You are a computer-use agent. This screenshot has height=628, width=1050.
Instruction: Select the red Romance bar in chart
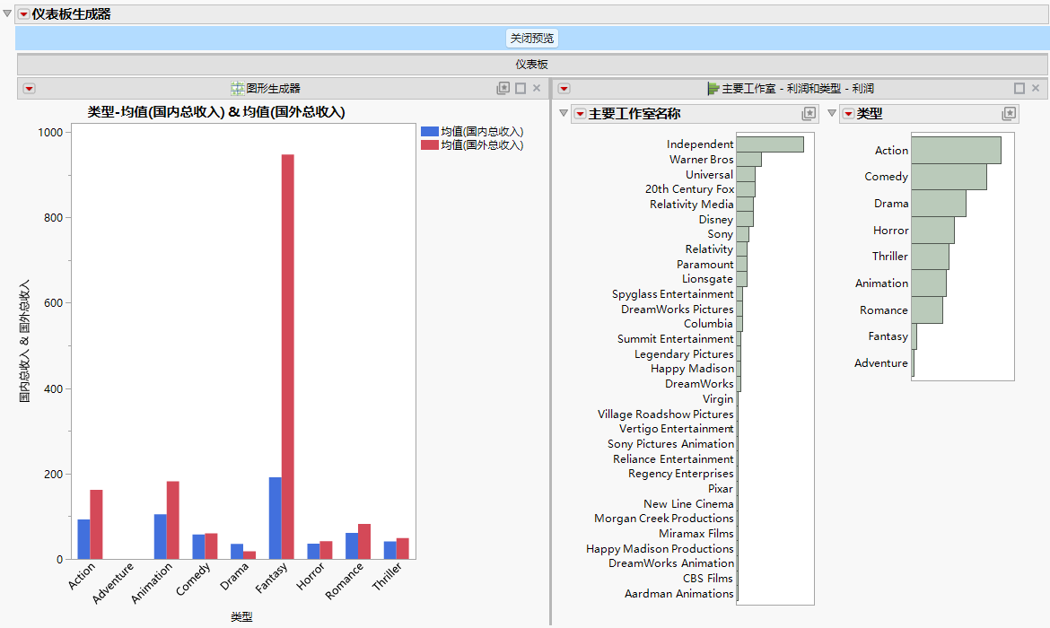(364, 542)
